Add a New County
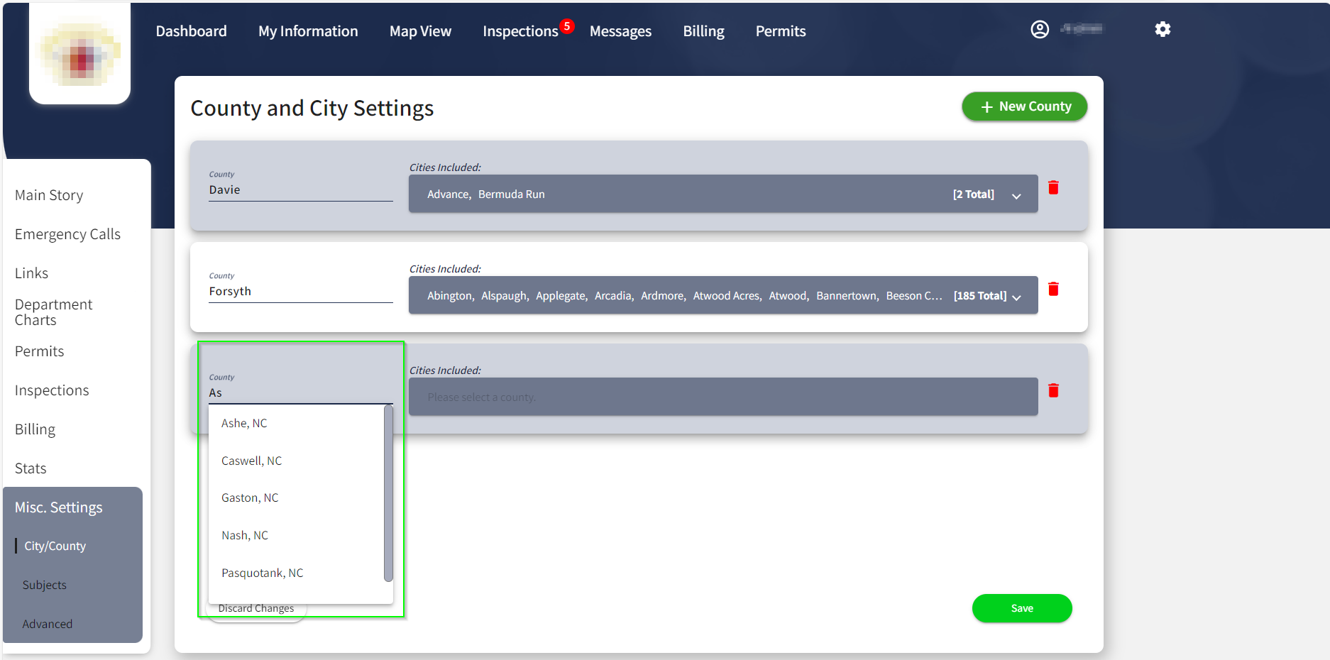Screen dimensions: 1330x660 click(x=1024, y=106)
